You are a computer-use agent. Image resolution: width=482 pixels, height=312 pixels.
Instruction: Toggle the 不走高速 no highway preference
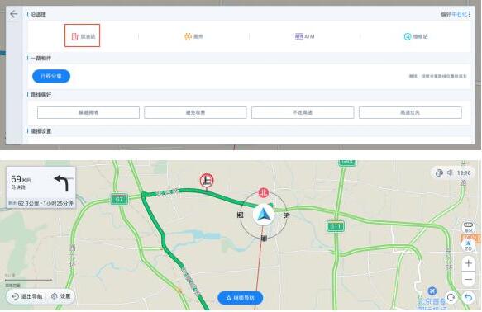[303, 112]
